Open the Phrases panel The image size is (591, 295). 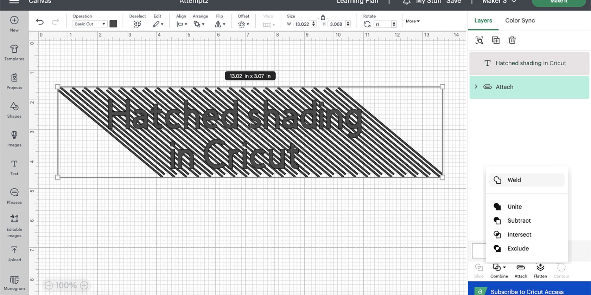pos(14,196)
